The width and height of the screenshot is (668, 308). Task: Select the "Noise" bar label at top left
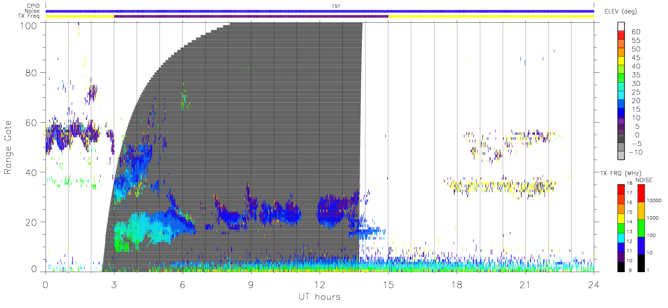(x=33, y=11)
